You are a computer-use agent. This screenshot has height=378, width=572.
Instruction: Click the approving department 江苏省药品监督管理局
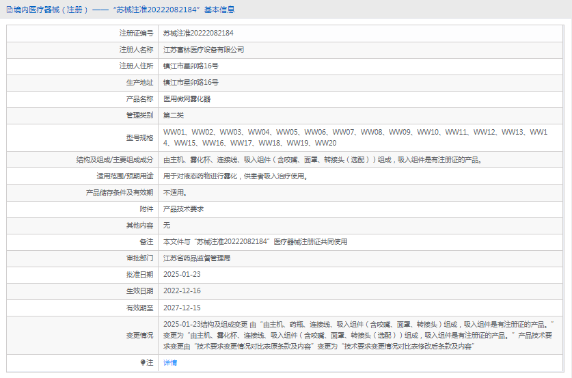pyautogui.click(x=197, y=258)
